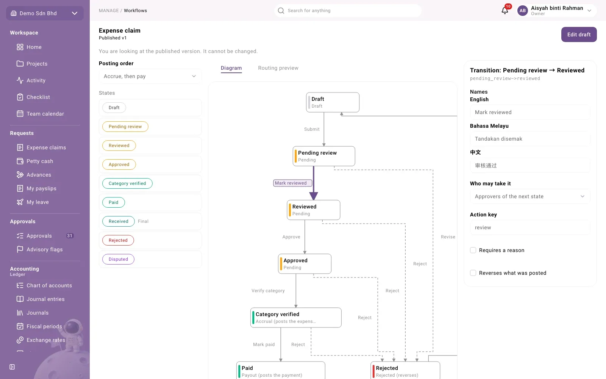606x379 pixels.
Task: Click the Chart of accounts icon
Action: 20,285
